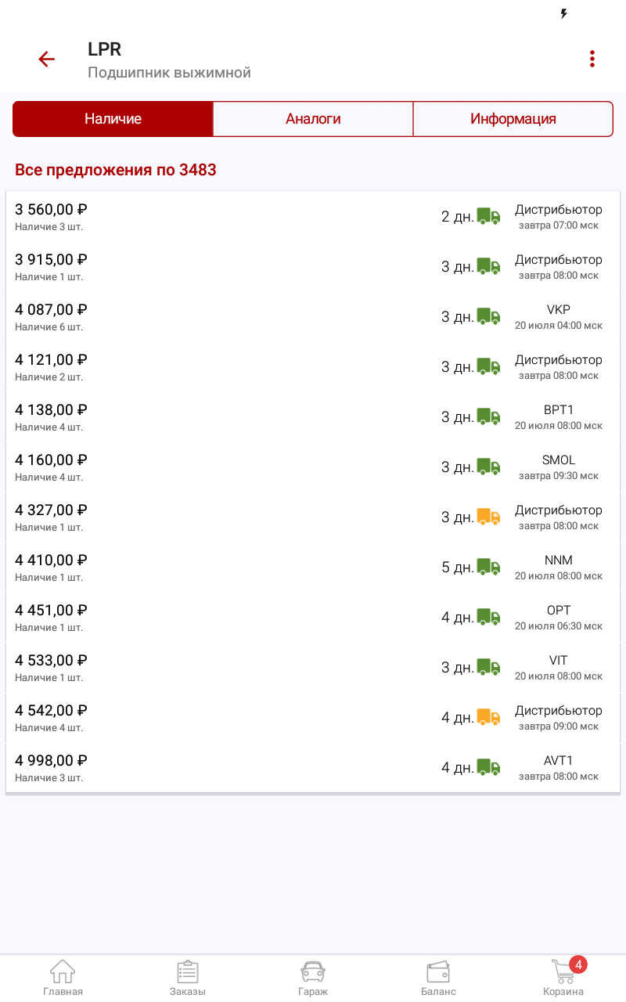
Task: Tap green truck icon on 3 560,00 offer
Action: point(488,216)
